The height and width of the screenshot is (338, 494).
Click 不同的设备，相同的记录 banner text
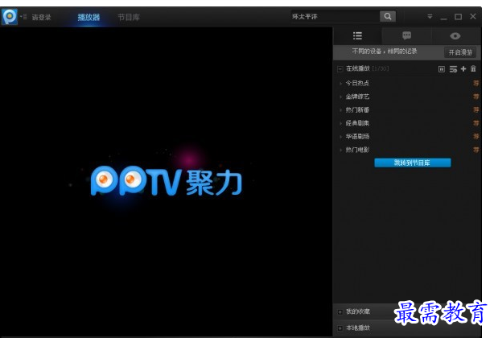pyautogui.click(x=385, y=52)
